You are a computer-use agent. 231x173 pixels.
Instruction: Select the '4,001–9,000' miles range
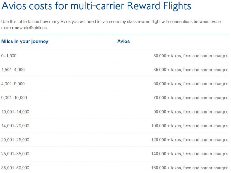(x=13, y=84)
